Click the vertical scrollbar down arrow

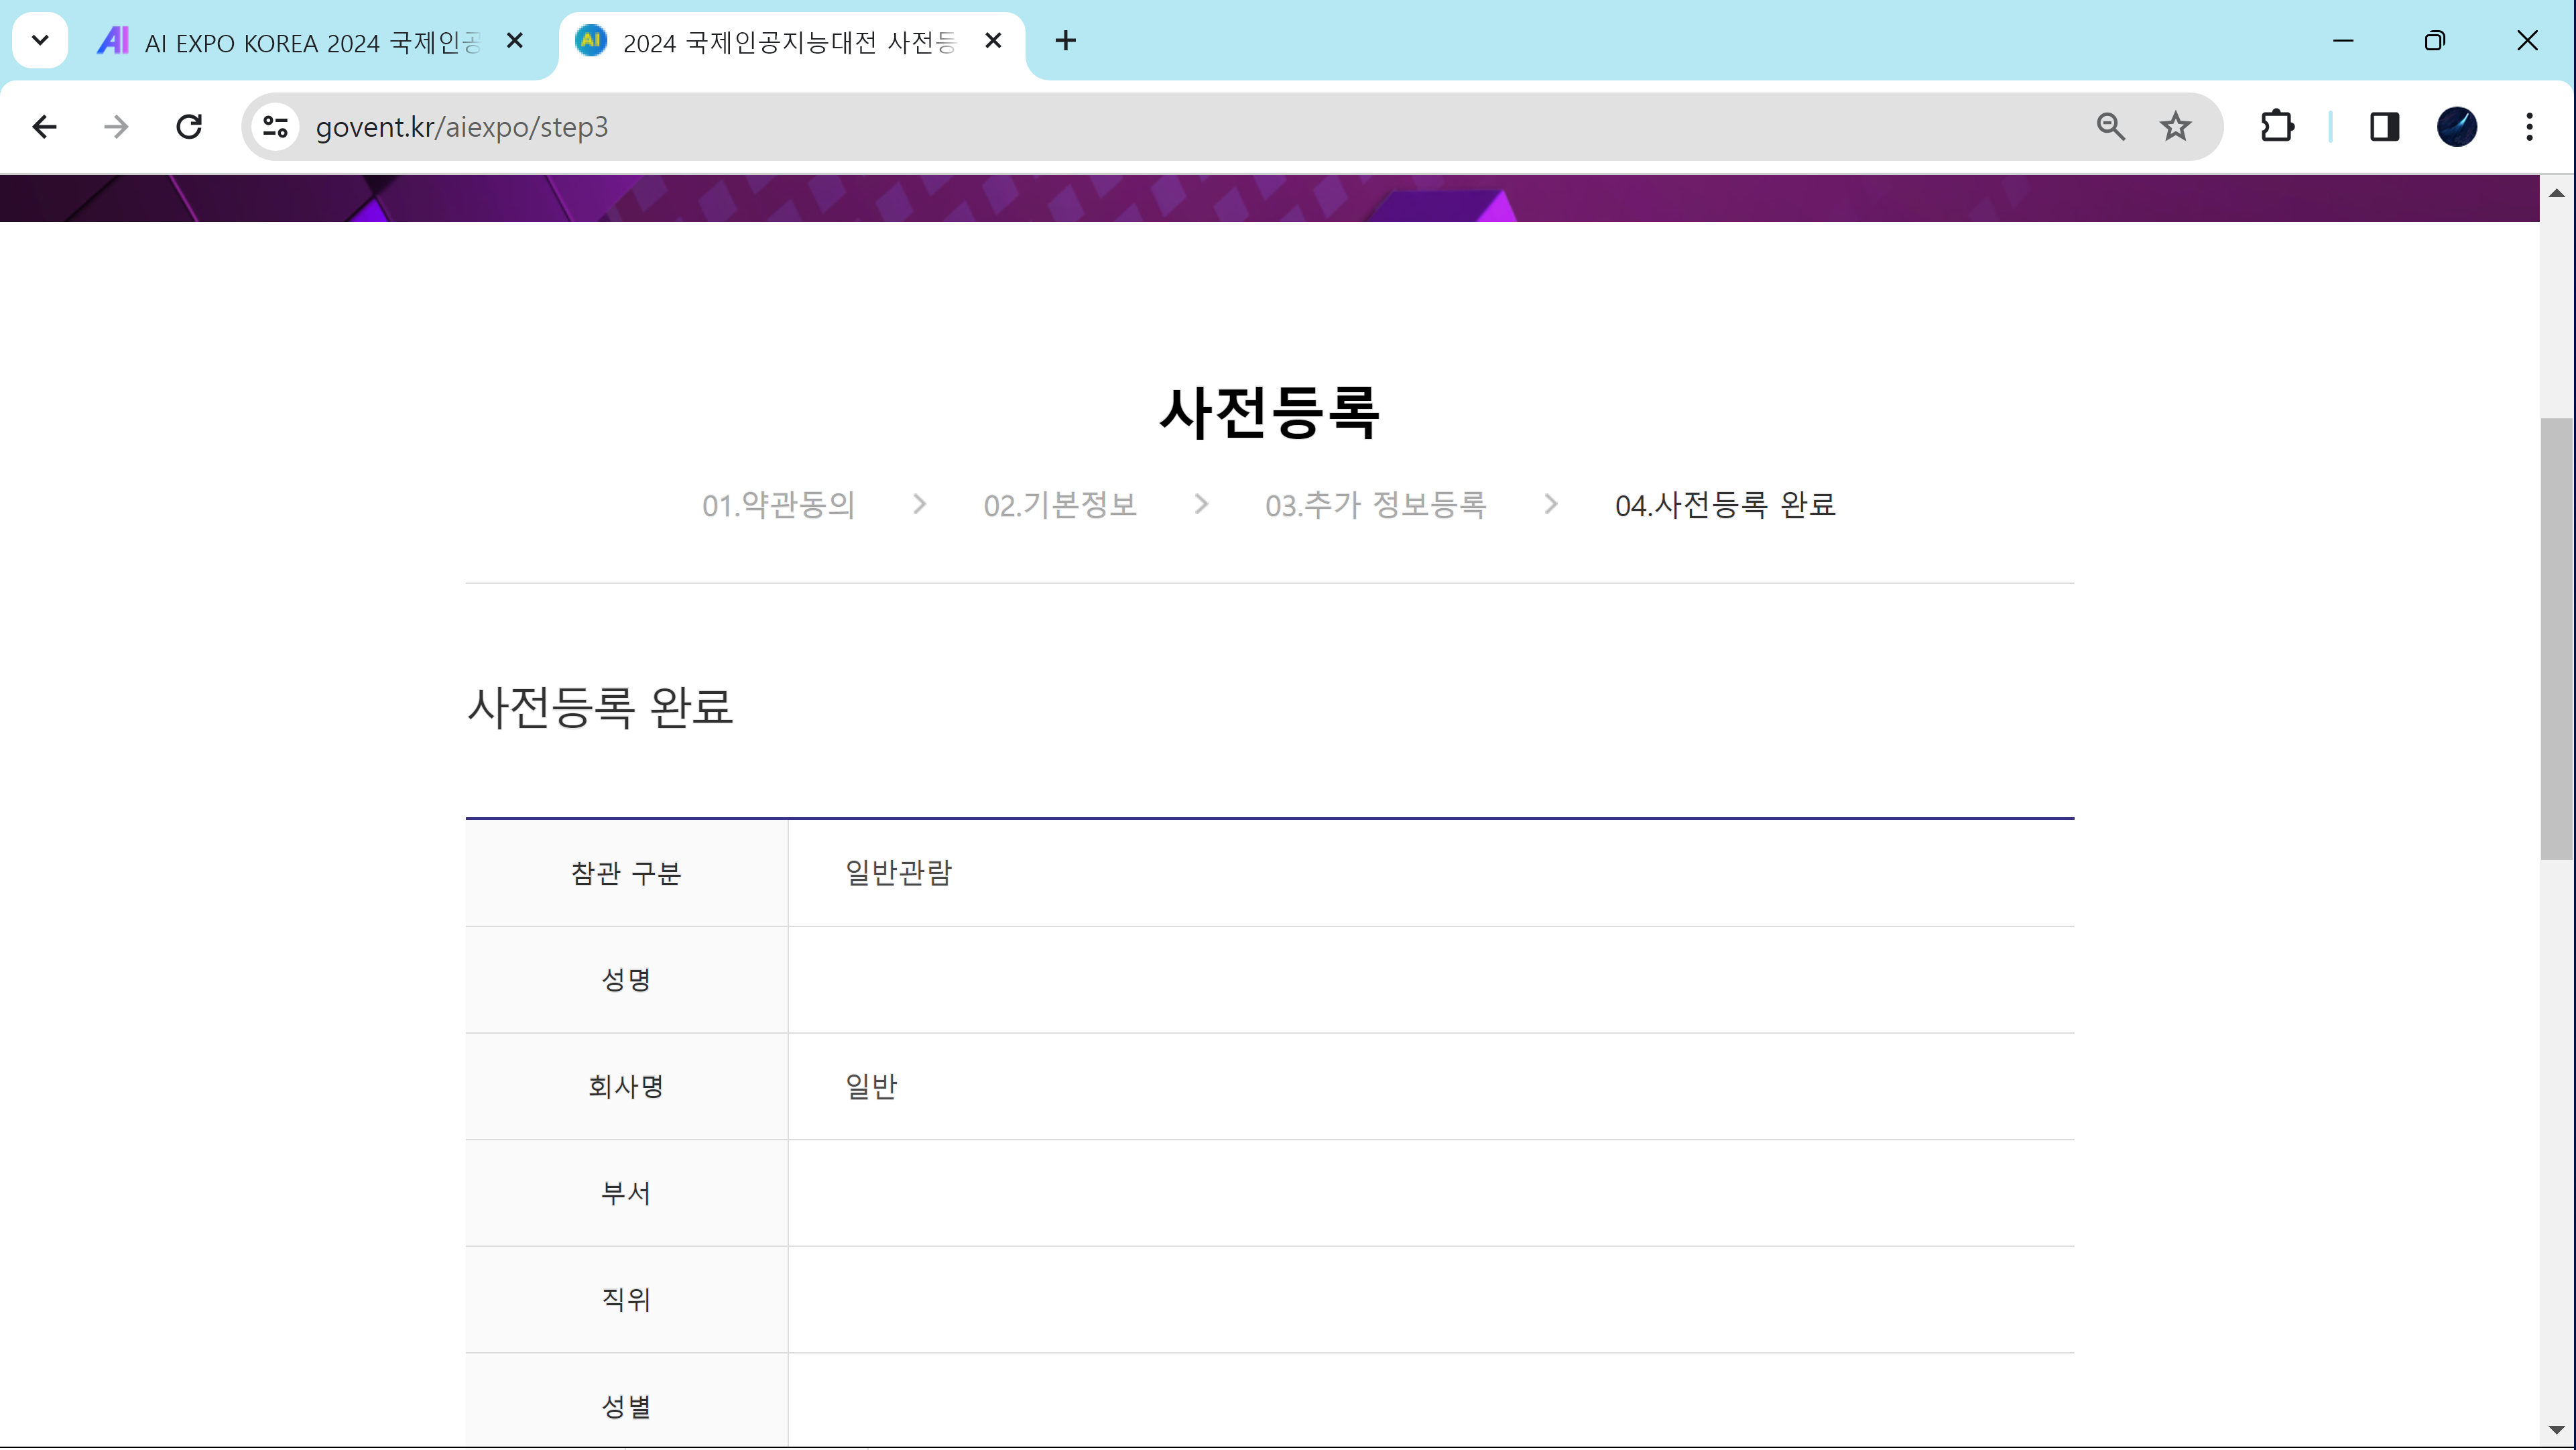(2556, 1429)
